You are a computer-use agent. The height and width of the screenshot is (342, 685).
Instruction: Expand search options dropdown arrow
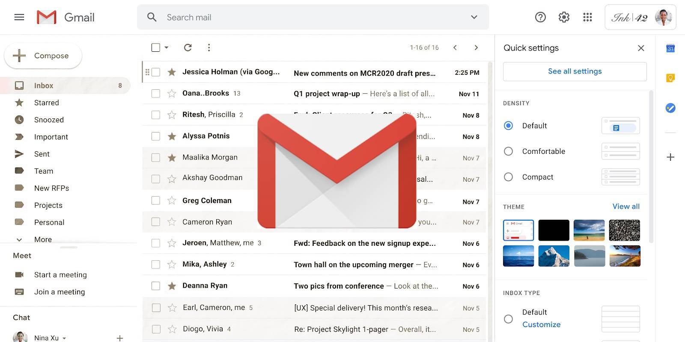point(474,17)
